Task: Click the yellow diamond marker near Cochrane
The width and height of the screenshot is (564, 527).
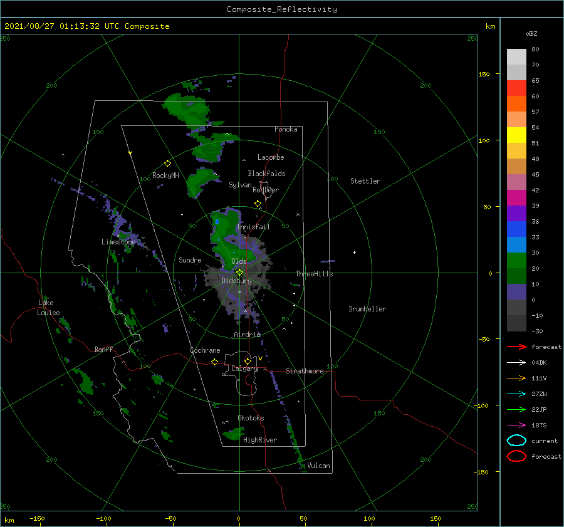Action: pos(215,362)
